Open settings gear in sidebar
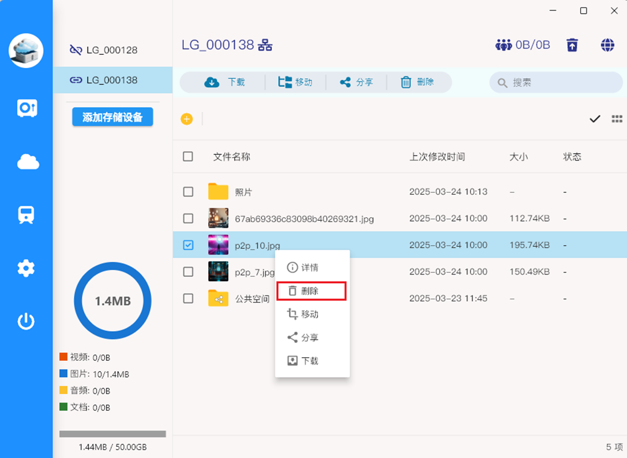 (26, 268)
